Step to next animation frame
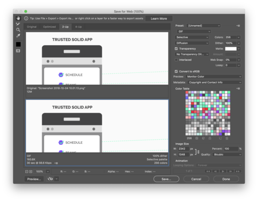 pyautogui.click(x=231, y=171)
